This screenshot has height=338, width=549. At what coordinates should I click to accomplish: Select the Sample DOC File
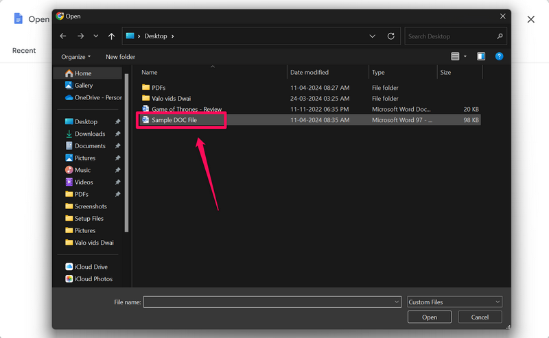(174, 120)
